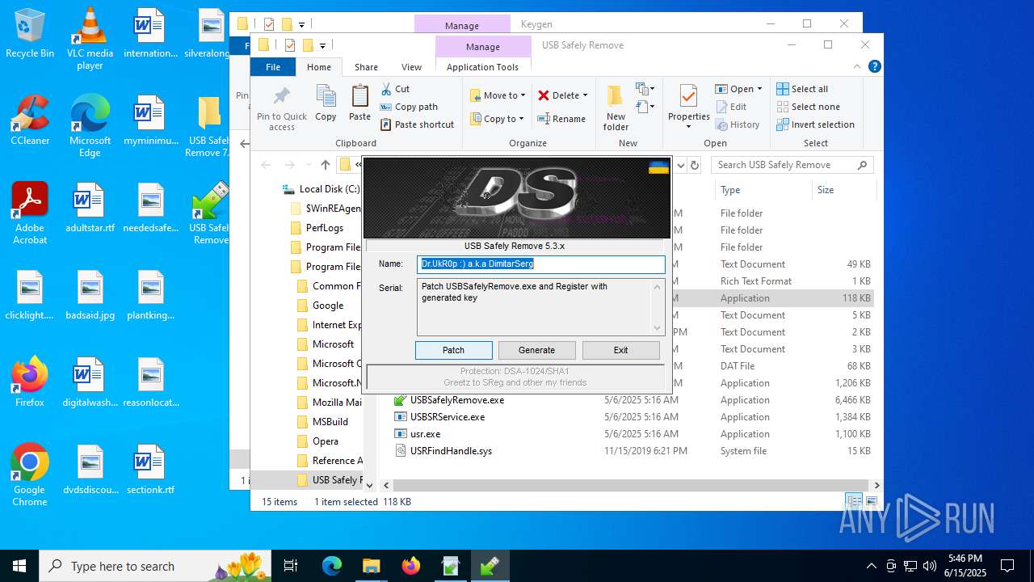Screen dimensions: 1034x582
Task: Select PerfLogs folder in tree
Action: coord(324,228)
